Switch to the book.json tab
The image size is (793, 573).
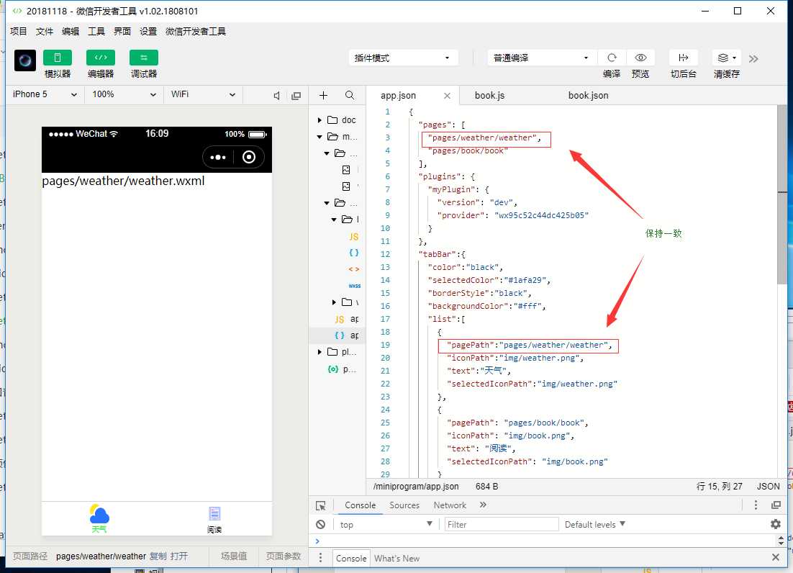(588, 96)
